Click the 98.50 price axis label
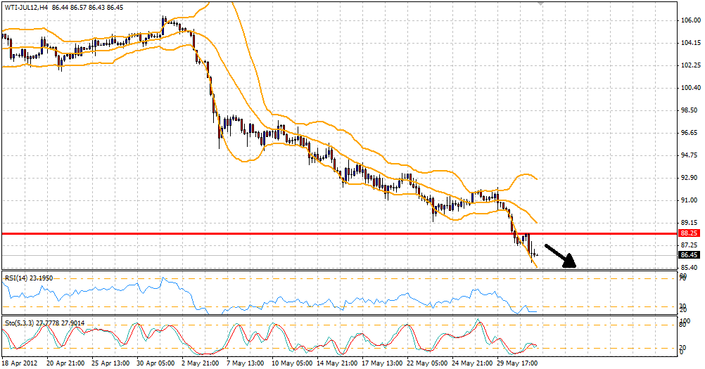The image size is (705, 369). click(691, 110)
